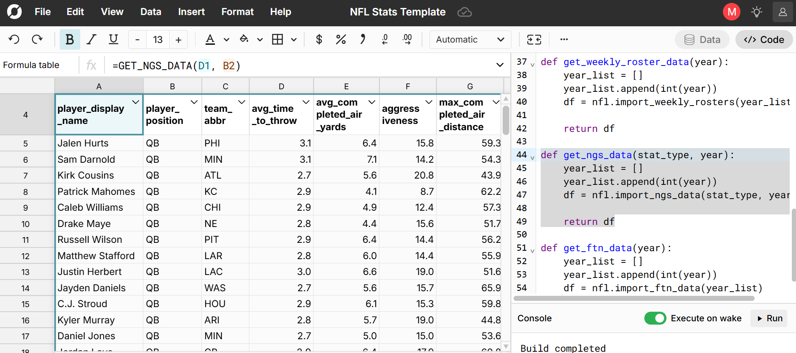Toggle the light bulb theme icon

click(756, 12)
